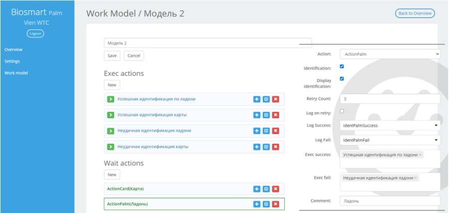Image resolution: width=449 pixels, height=213 pixels.
Task: Add New exec action
Action: pyautogui.click(x=112, y=85)
